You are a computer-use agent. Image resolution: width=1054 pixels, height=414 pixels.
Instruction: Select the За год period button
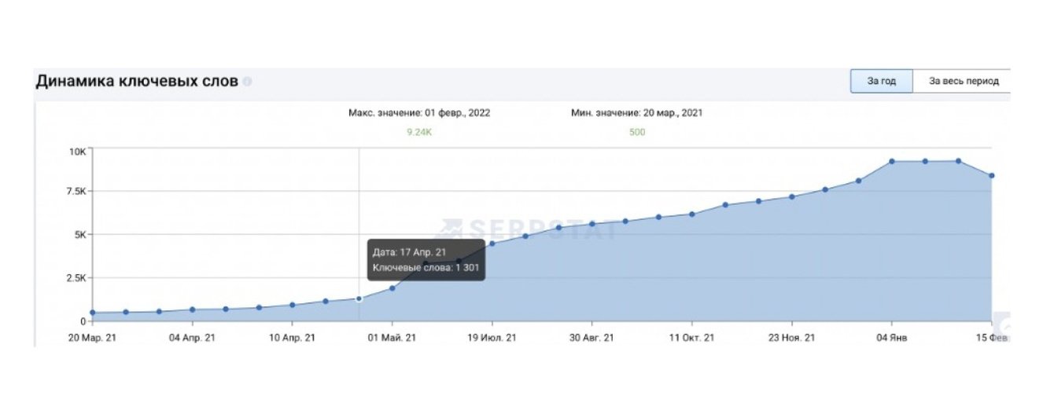pyautogui.click(x=881, y=81)
